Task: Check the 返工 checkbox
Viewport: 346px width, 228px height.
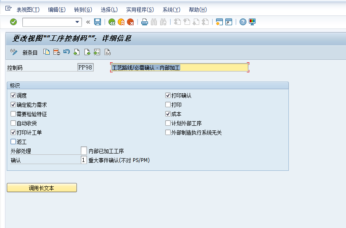Action: coord(13,142)
